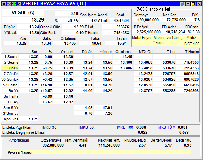Click the IMKB-100: index label
This screenshot has width=203, height=160.
pos(125,127)
